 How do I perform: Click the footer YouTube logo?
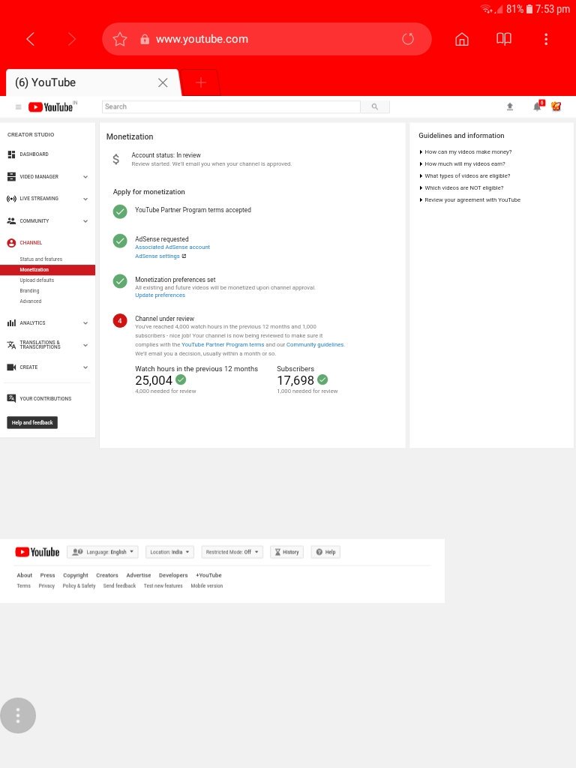coord(37,552)
